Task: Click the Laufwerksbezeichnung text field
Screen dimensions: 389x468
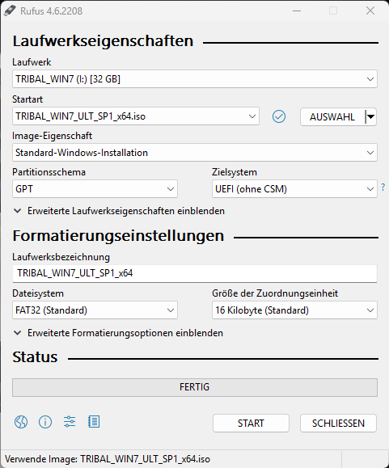Action: click(195, 273)
